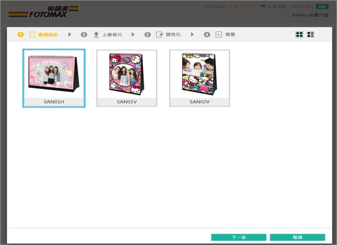Click the Fotomax logo

pyautogui.click(x=43, y=12)
